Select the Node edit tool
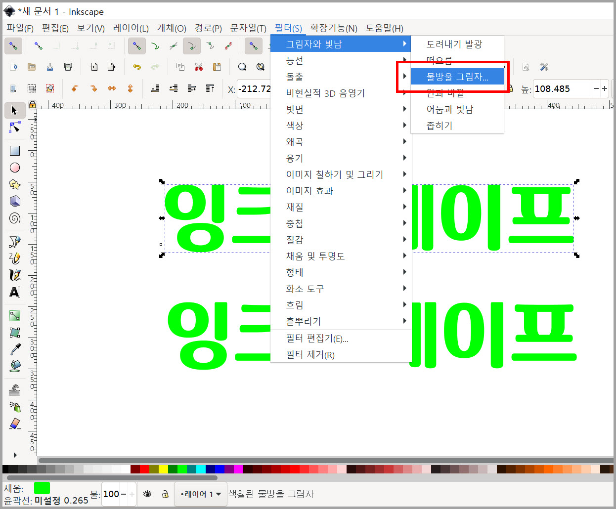616x509 pixels. (x=14, y=127)
